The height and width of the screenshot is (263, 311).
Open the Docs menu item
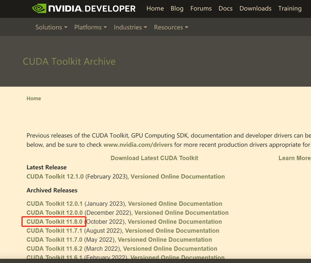[x=225, y=9]
